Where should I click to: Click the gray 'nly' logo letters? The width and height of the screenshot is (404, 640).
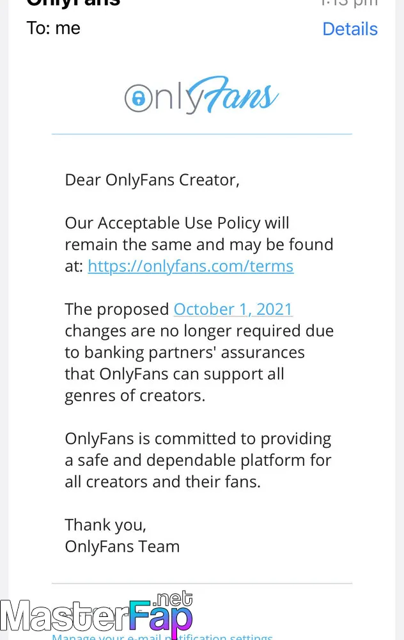178,97
